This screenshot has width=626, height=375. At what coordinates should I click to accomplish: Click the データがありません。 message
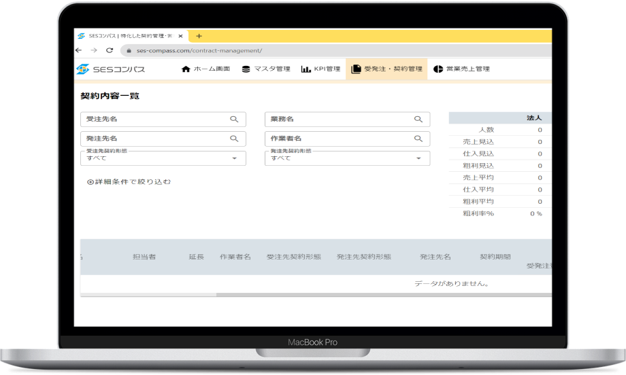(x=452, y=284)
